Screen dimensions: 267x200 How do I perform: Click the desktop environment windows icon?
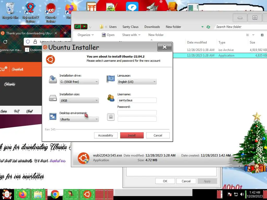53,116
